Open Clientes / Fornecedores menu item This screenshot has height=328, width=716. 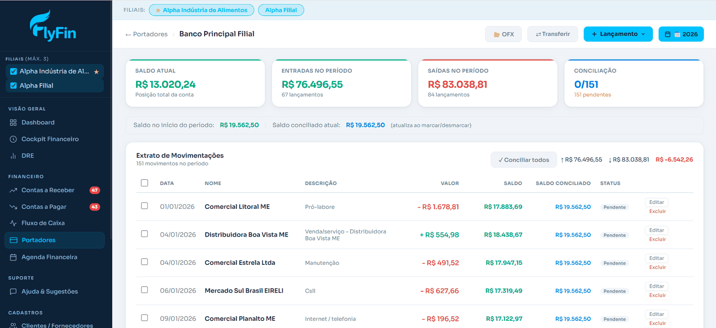click(55, 324)
